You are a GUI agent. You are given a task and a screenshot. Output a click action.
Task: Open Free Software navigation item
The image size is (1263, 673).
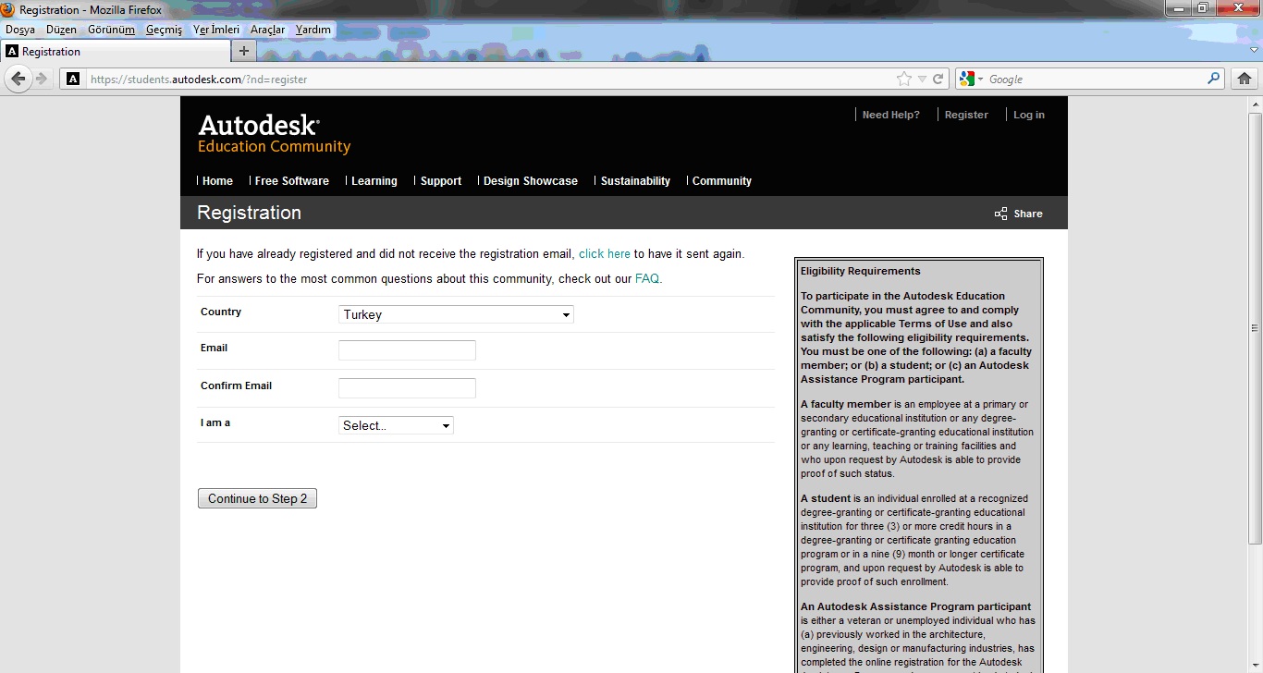(292, 181)
